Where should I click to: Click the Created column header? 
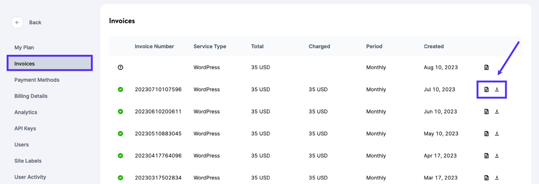(x=434, y=46)
